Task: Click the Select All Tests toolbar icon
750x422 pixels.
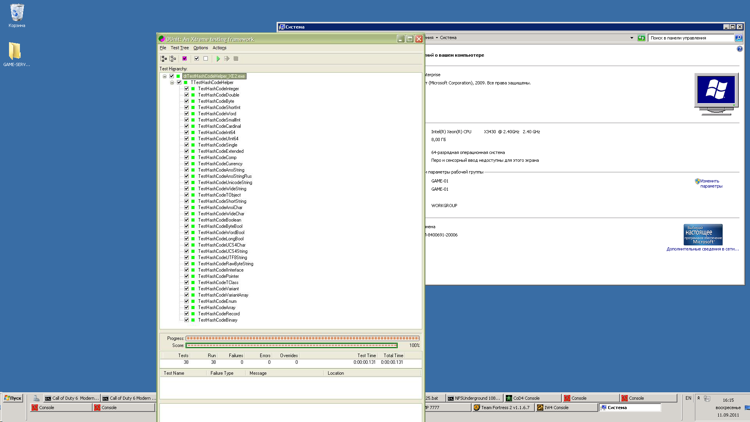Action: tap(164, 59)
